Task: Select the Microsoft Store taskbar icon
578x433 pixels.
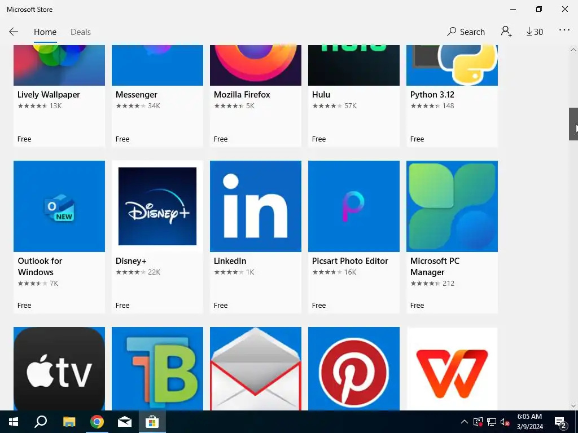Action: (152, 422)
